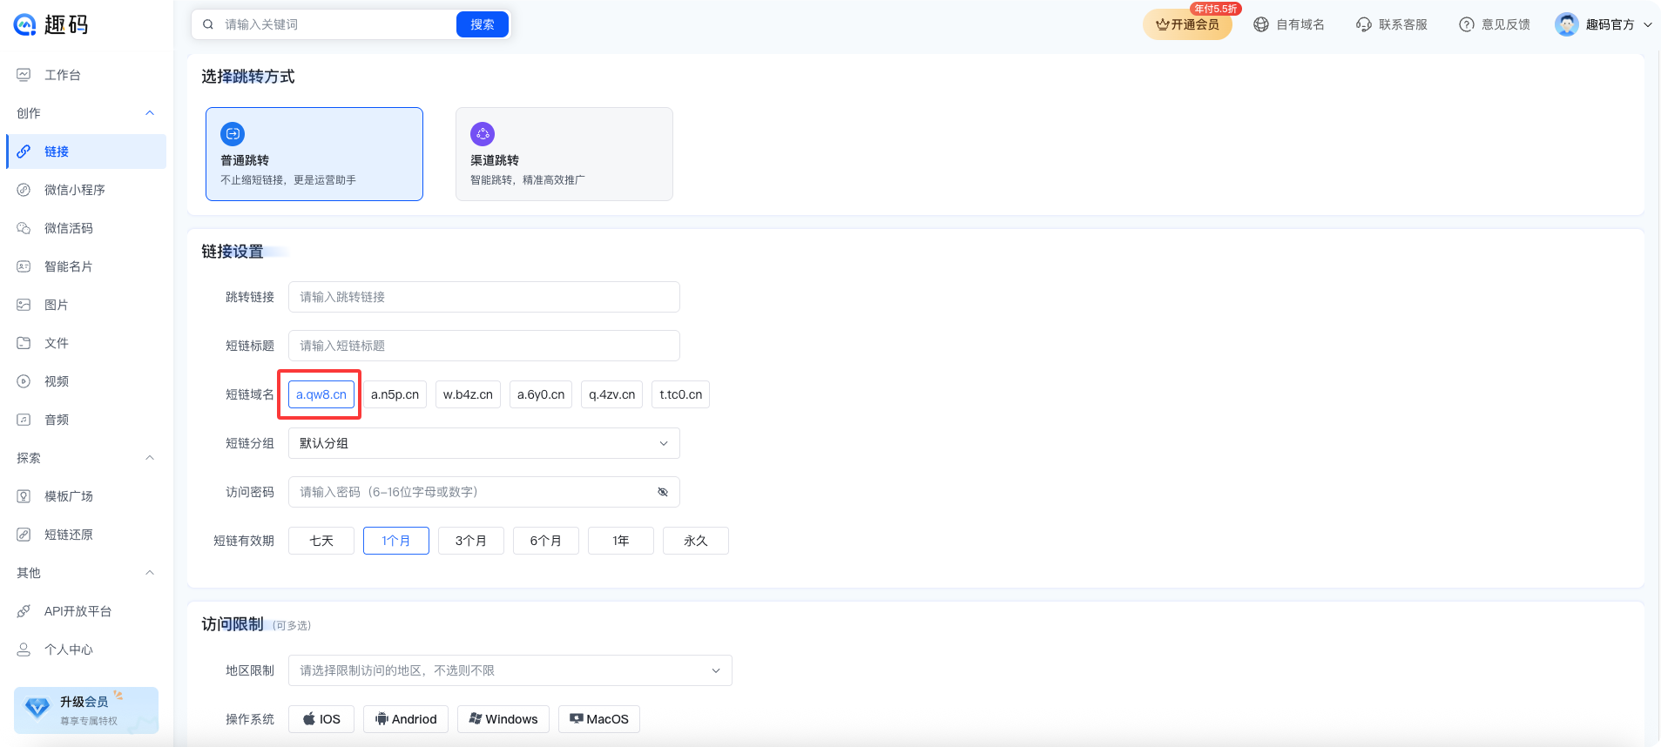The width and height of the screenshot is (1661, 747).
Task: Toggle the Windows operating system option
Action: point(503,719)
